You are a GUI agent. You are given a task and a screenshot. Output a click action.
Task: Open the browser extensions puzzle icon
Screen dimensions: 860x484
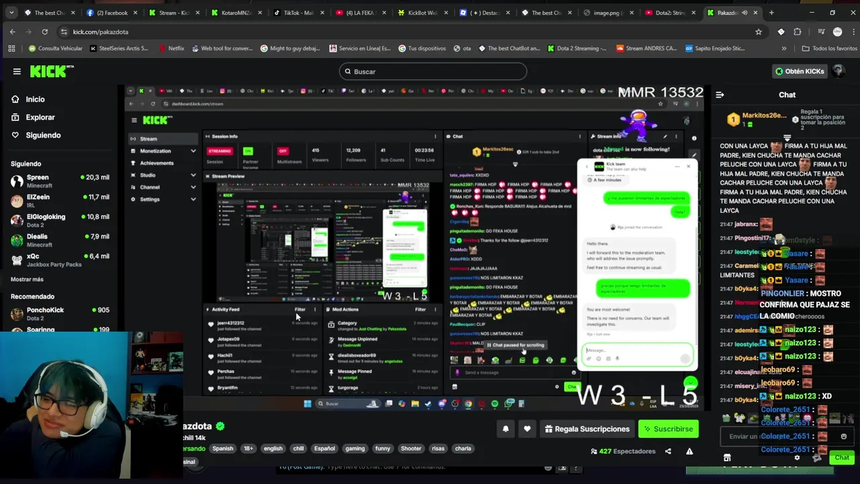(798, 32)
